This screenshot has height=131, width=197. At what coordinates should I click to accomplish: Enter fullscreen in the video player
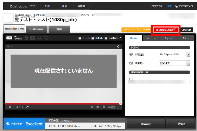click(x=120, y=107)
